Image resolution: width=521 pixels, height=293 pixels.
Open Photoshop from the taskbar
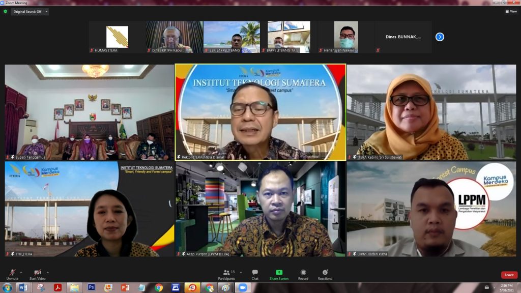coord(92,288)
